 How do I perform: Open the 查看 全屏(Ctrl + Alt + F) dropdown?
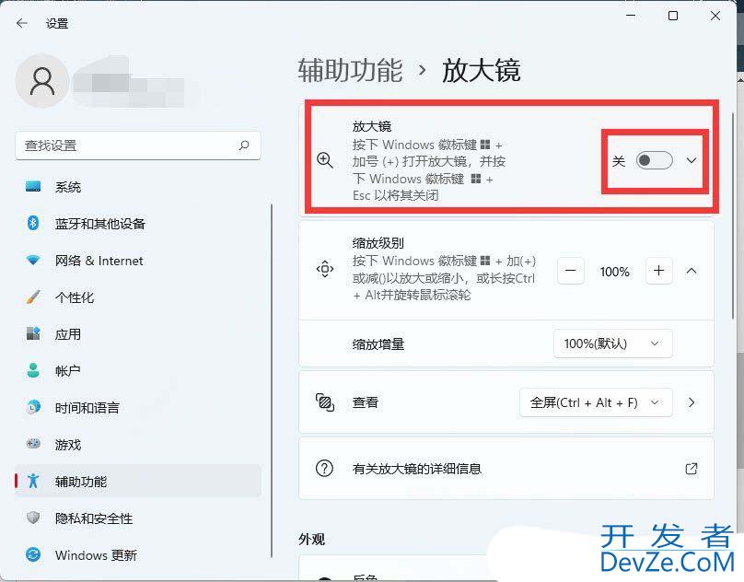pyautogui.click(x=596, y=402)
